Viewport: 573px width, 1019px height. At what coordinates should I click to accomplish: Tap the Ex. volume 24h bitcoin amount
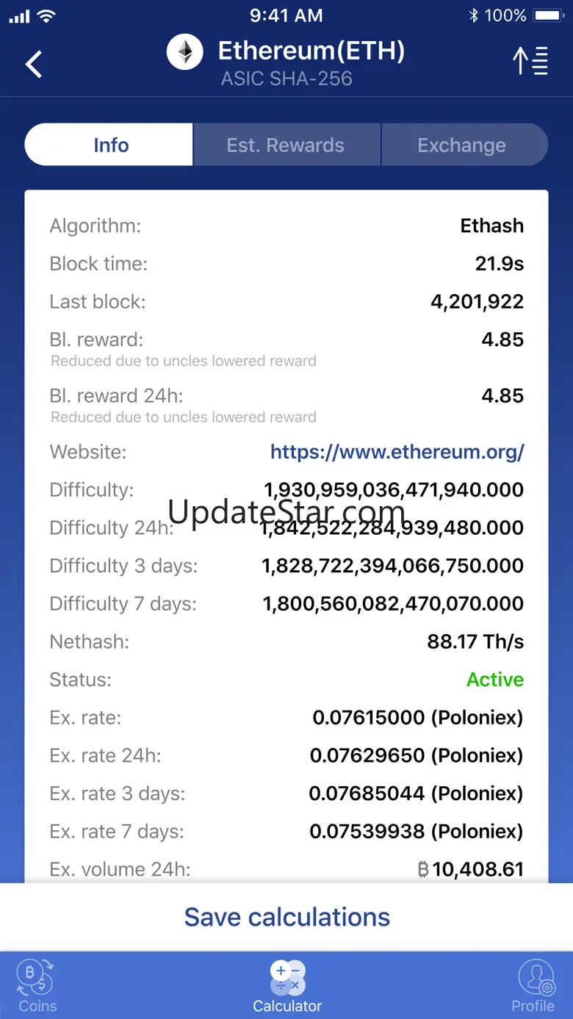470,869
